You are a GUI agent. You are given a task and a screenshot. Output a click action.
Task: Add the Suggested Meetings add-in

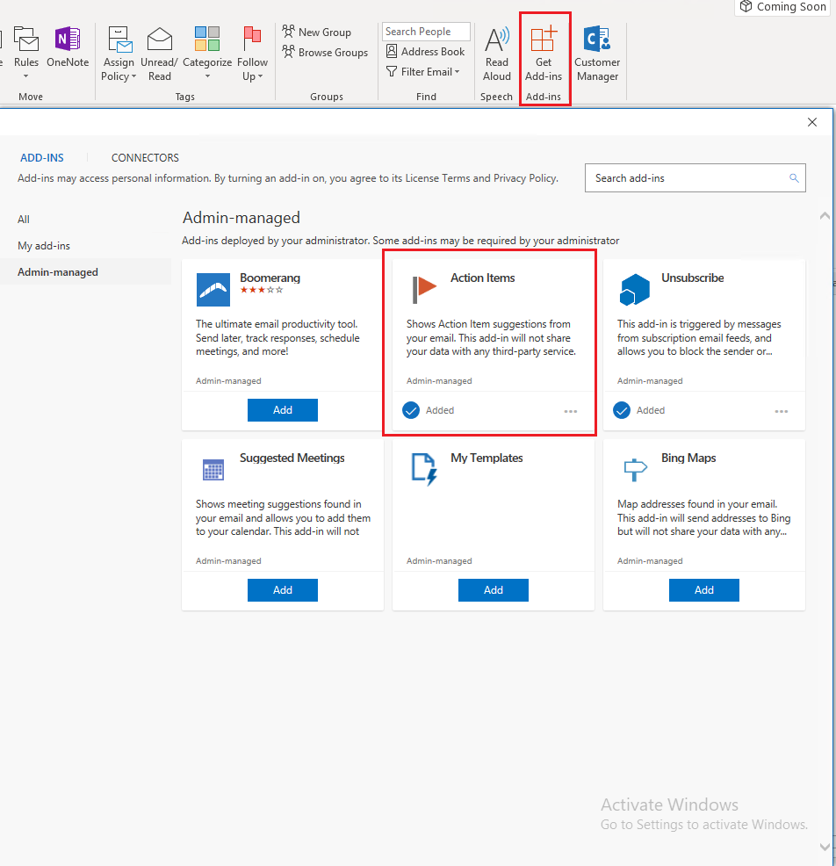pyautogui.click(x=282, y=590)
